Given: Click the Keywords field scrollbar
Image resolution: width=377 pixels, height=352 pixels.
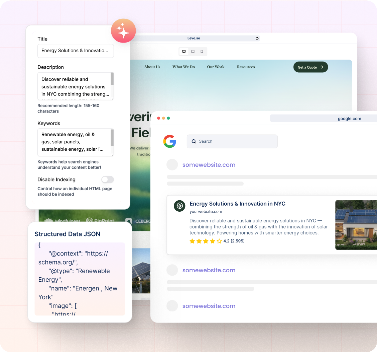Looking at the screenshot, I should point(112,137).
